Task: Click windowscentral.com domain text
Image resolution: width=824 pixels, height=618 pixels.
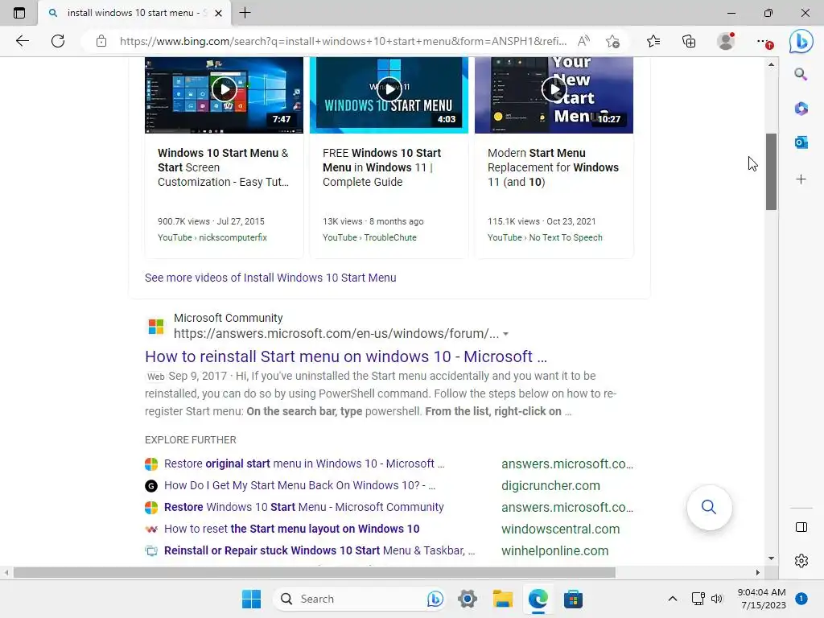Action: click(x=561, y=529)
